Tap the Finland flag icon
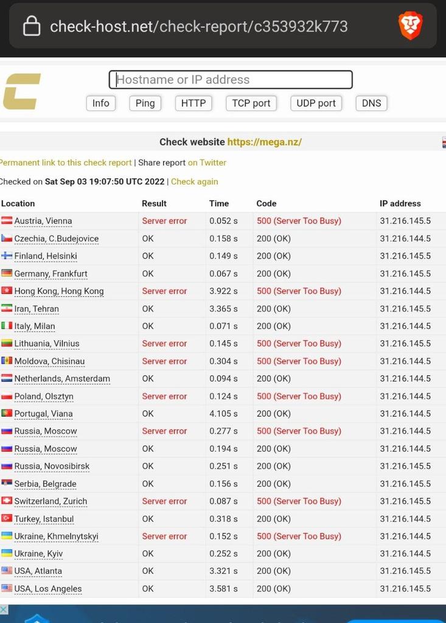 7,256
